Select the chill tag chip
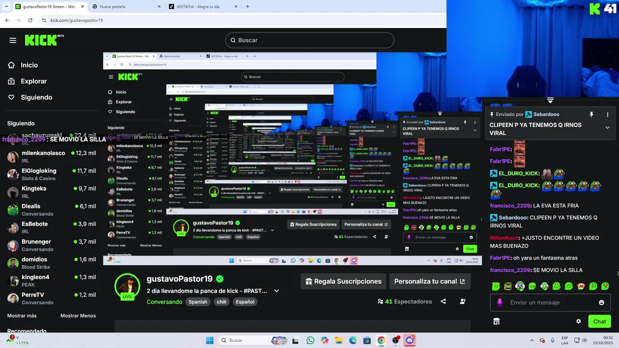619x348 pixels. pos(221,302)
